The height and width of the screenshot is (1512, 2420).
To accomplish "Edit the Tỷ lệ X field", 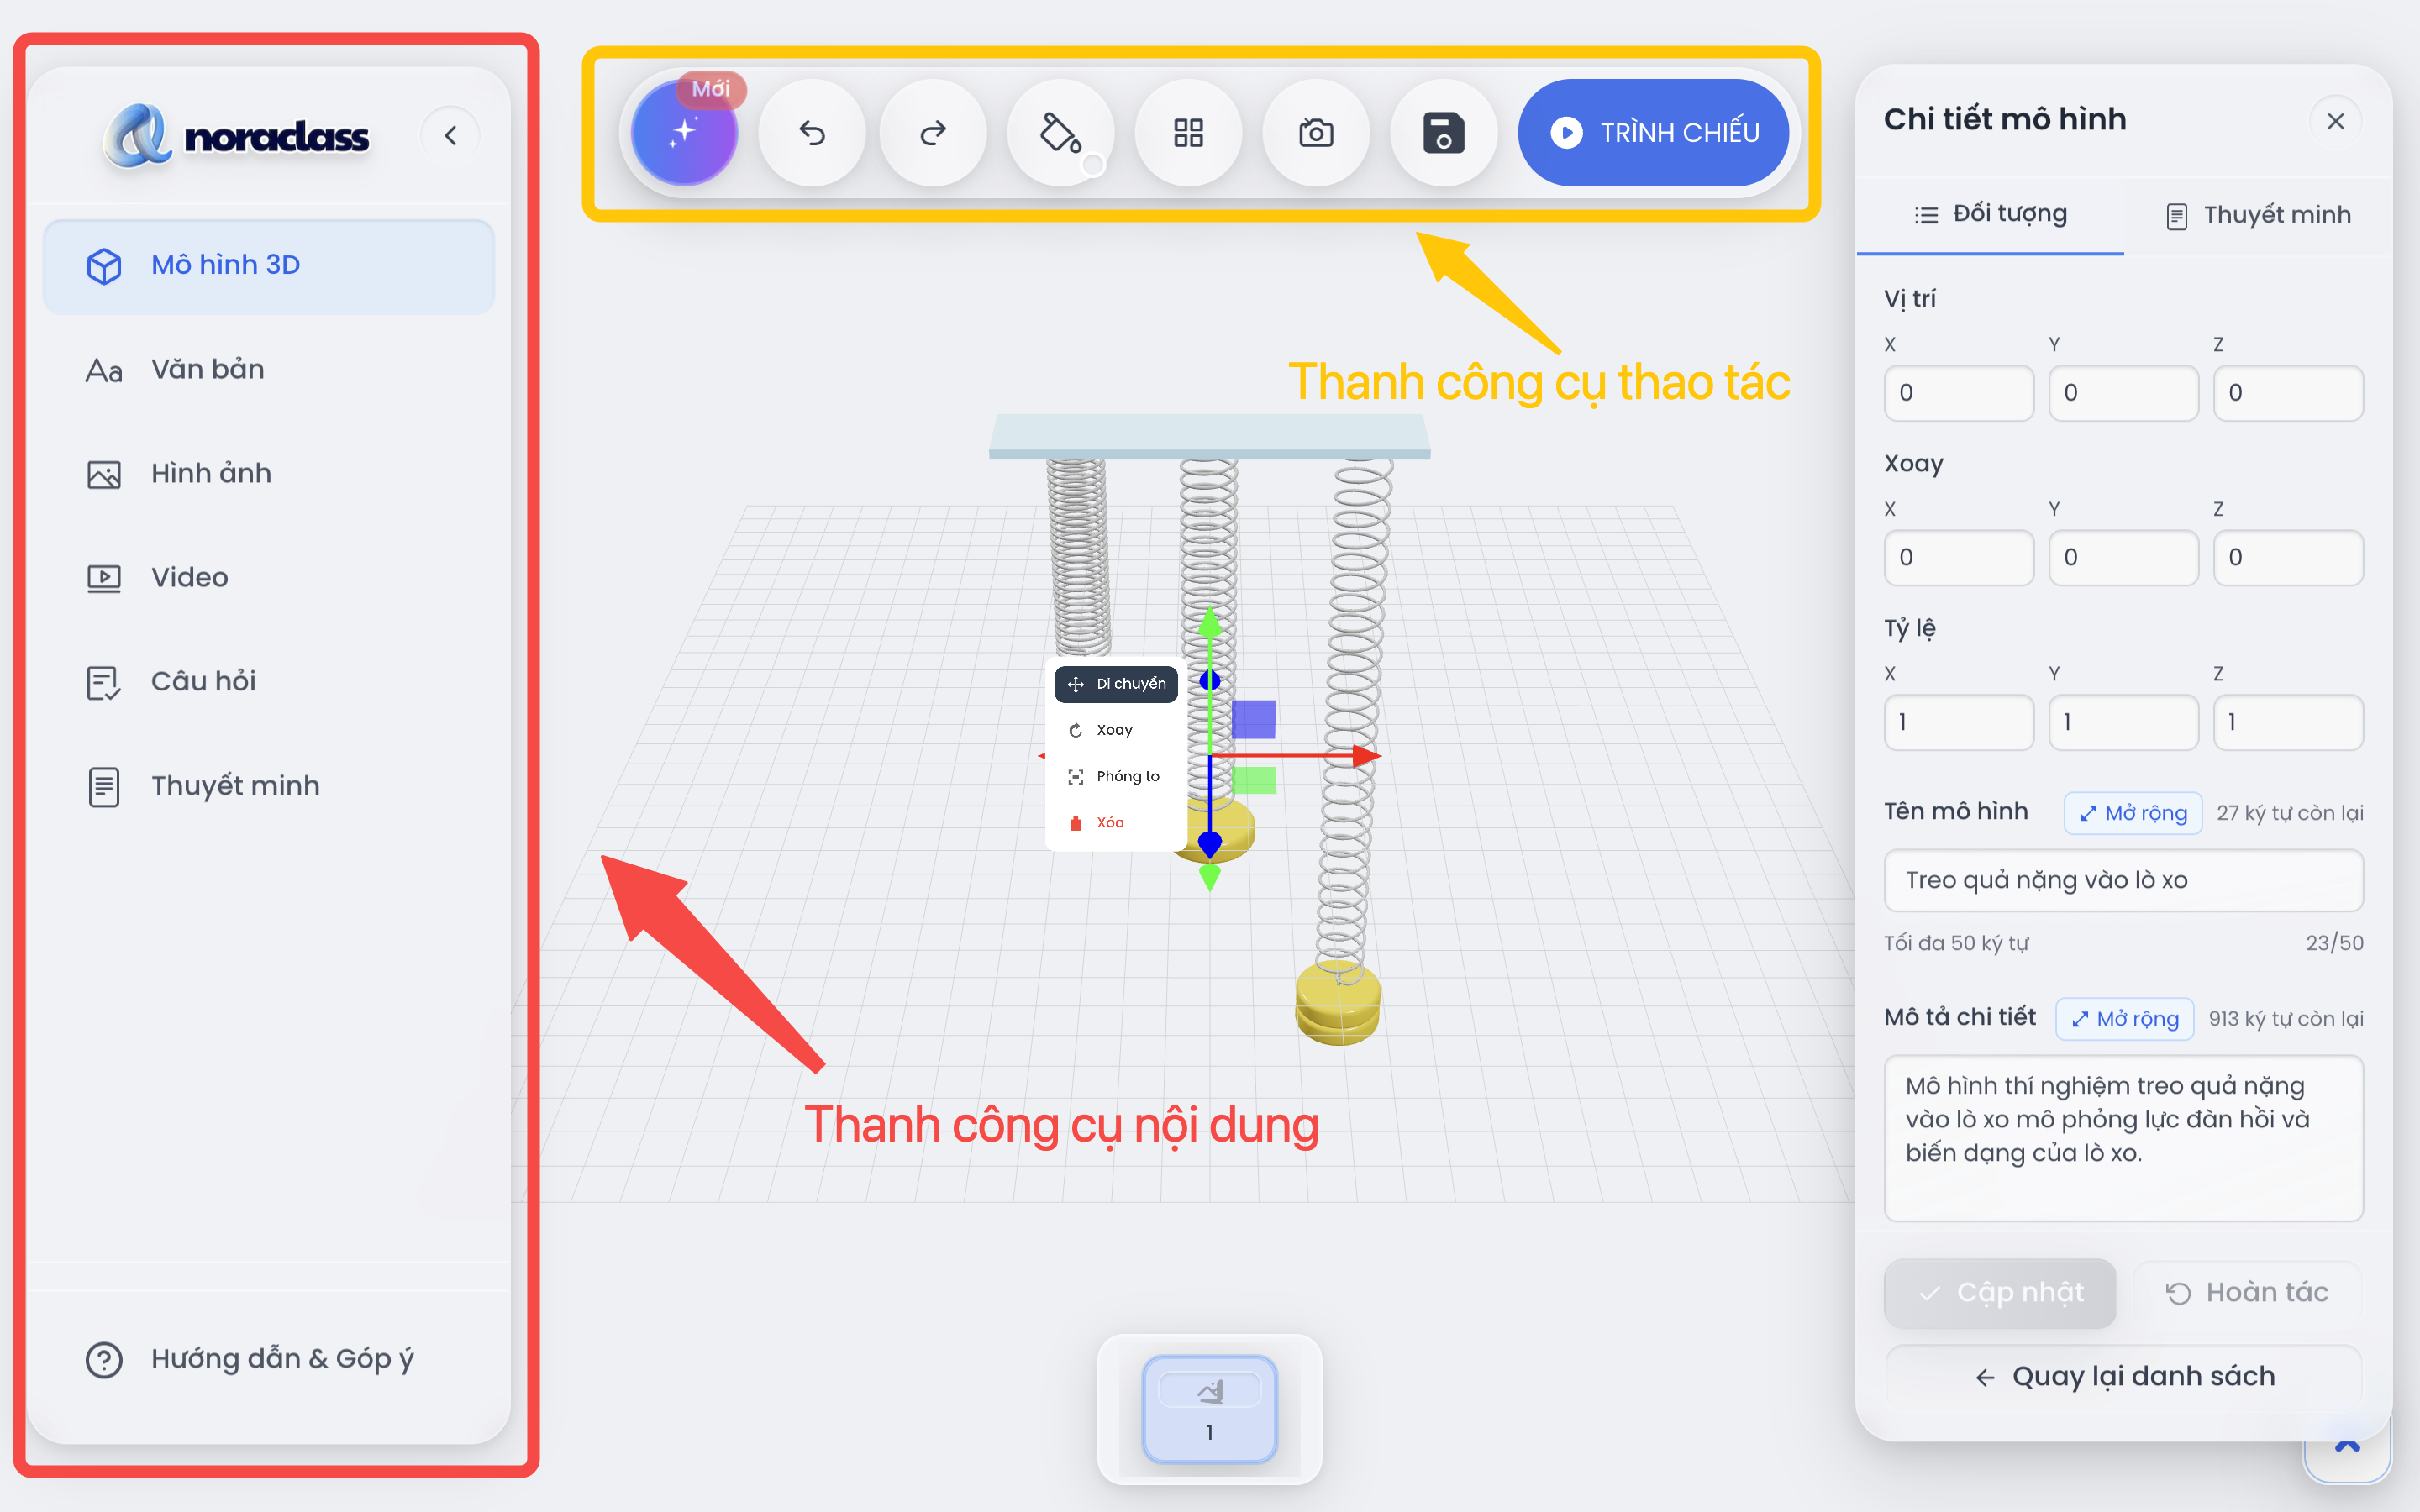I will click(1958, 722).
